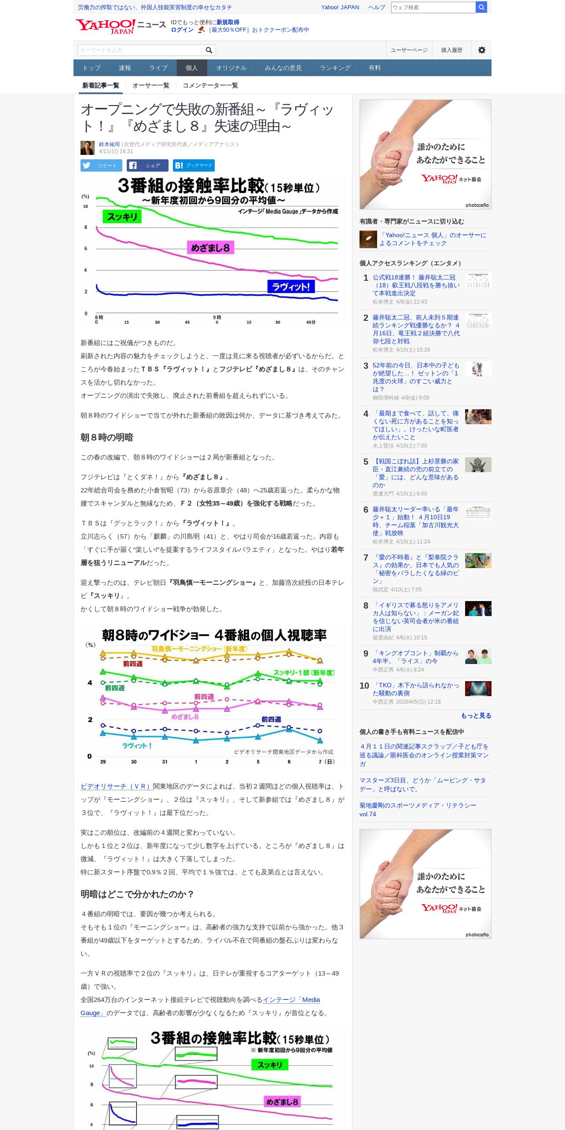The height and width of the screenshot is (1130, 565).
Task: Open ranking 7 愛の不時着 article
Action: point(416,569)
